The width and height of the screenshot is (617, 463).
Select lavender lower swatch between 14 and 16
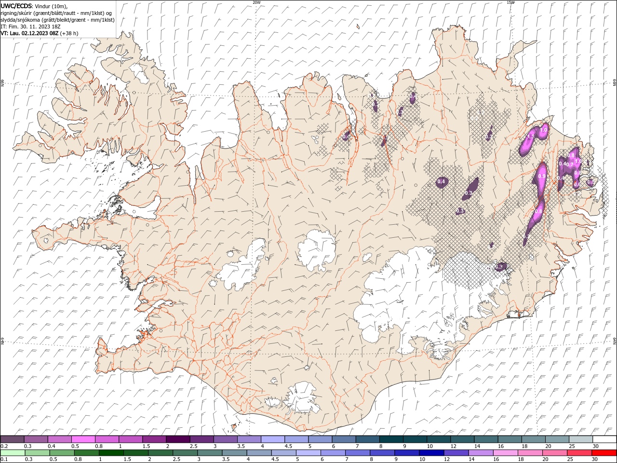click(481, 453)
